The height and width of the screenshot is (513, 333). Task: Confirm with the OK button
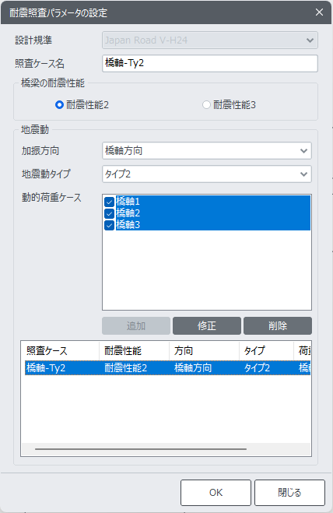click(216, 493)
